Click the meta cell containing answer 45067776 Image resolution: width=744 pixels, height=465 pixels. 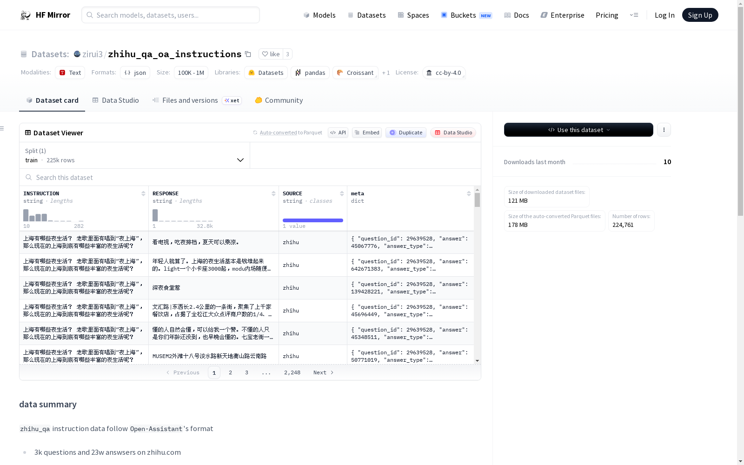point(411,242)
